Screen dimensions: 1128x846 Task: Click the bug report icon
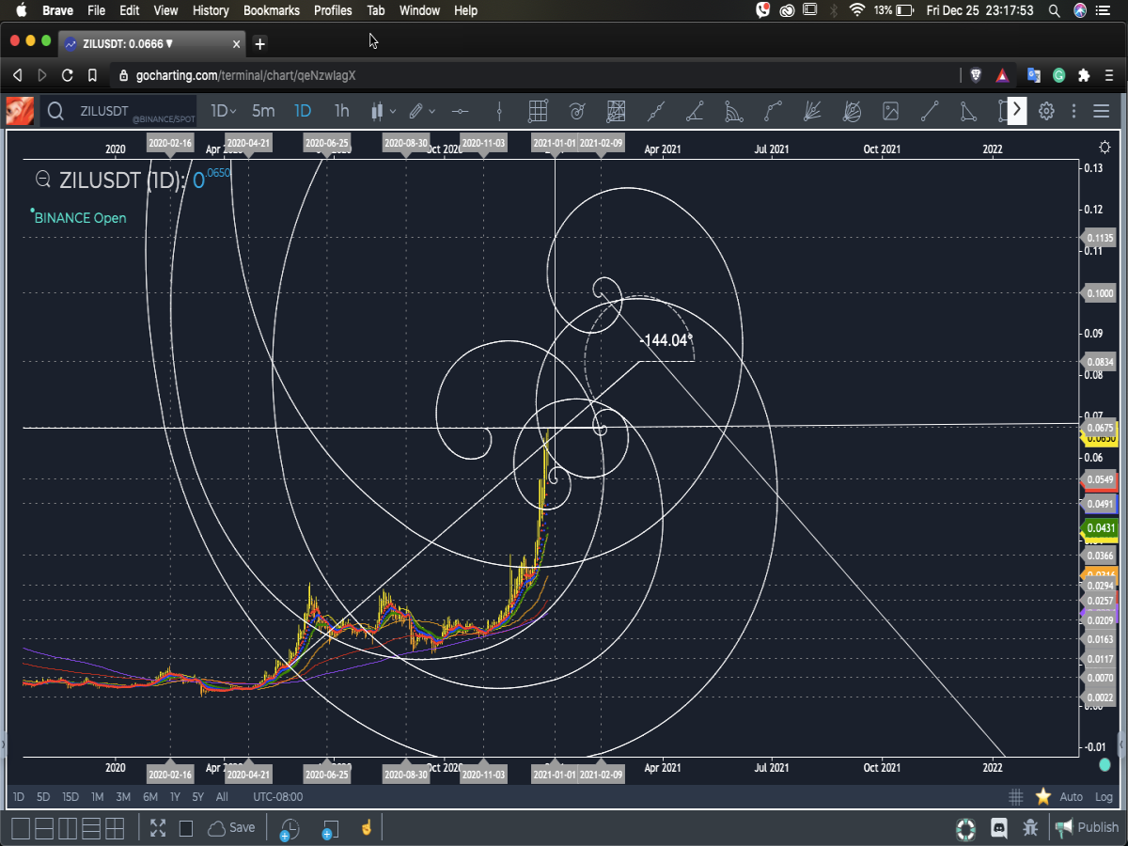click(1031, 828)
